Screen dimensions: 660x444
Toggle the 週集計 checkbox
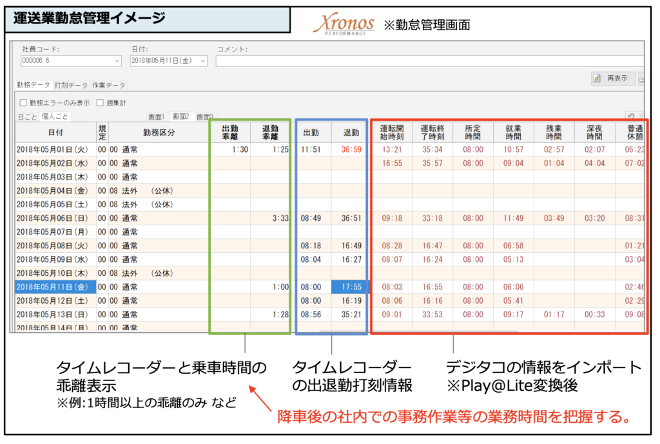coord(100,102)
